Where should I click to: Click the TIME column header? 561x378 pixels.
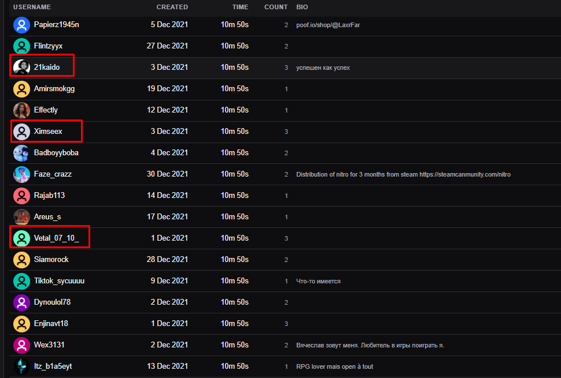[x=240, y=7]
